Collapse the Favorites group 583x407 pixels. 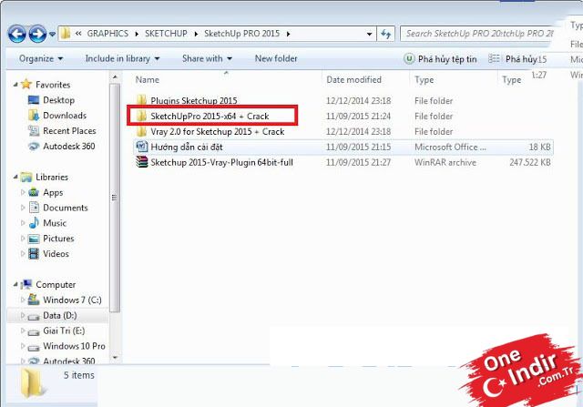(15, 85)
